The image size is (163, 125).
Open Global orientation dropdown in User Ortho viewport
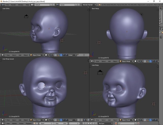tap(72, 55)
